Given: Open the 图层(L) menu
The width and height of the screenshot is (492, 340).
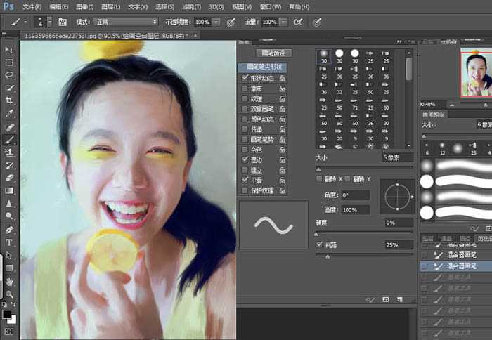Looking at the screenshot, I should (110, 6).
